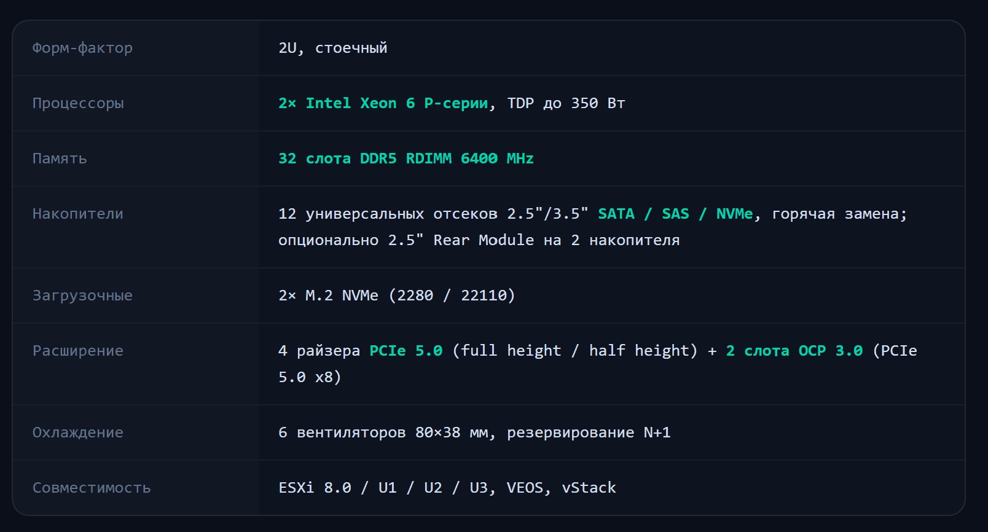Click the Память row label
The image size is (988, 532).
60,158
